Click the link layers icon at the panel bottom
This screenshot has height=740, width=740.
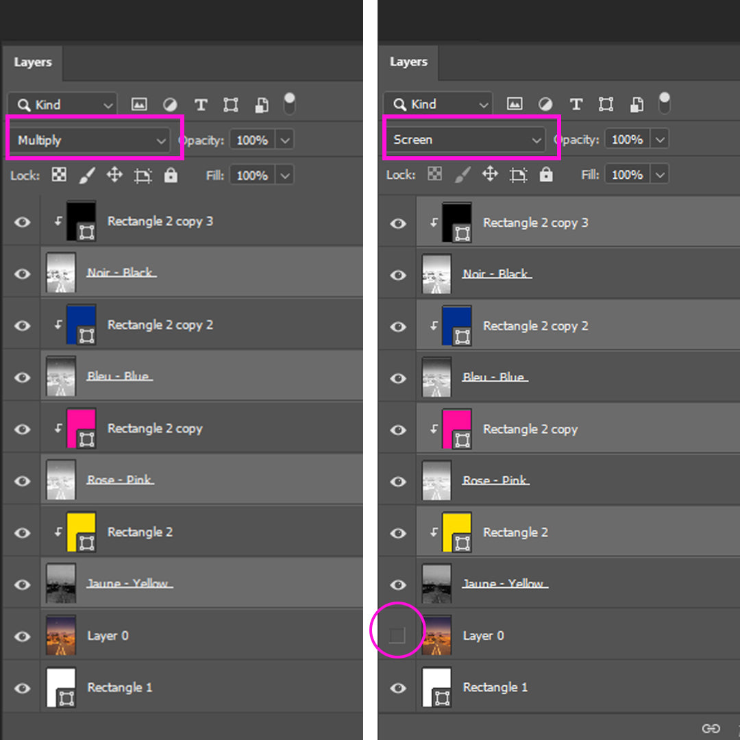click(x=711, y=728)
